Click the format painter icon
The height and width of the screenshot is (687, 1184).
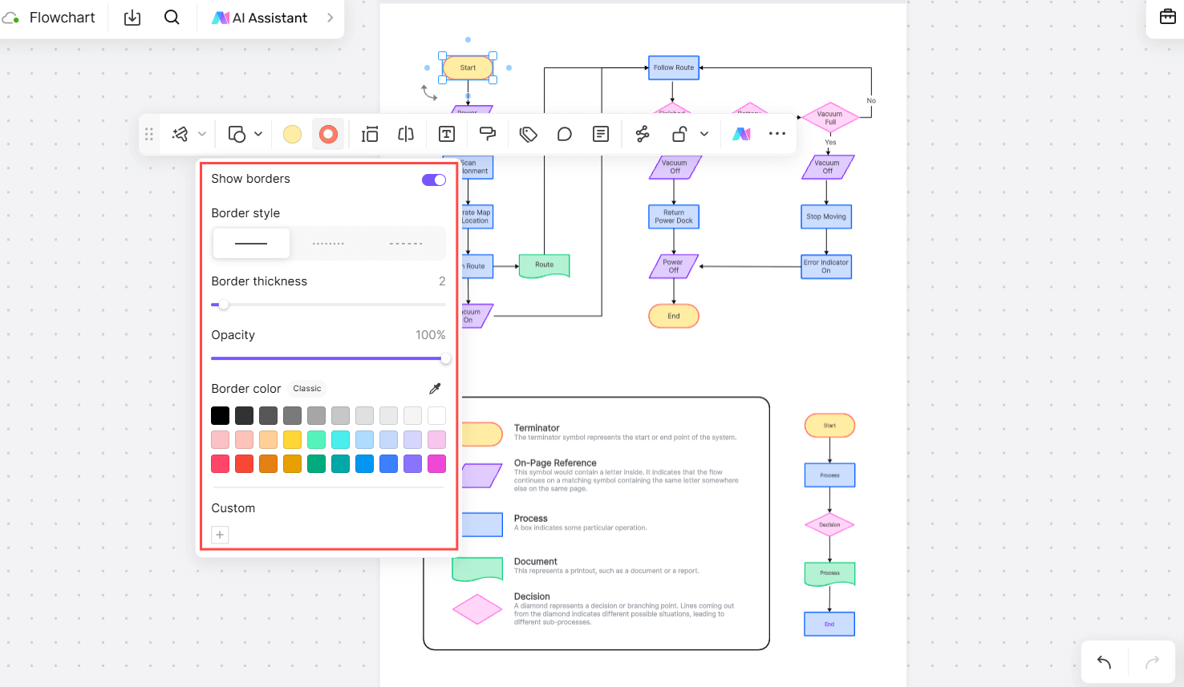pyautogui.click(x=487, y=134)
